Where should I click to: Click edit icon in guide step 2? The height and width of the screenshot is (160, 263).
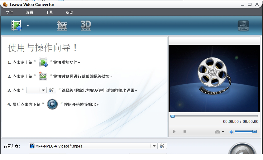click(x=43, y=76)
